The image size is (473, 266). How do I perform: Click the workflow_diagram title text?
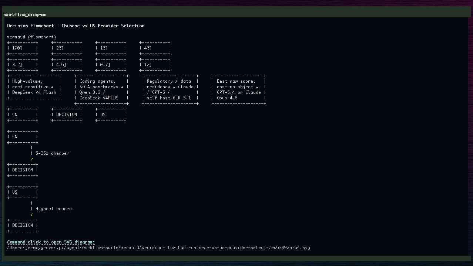pos(25,15)
